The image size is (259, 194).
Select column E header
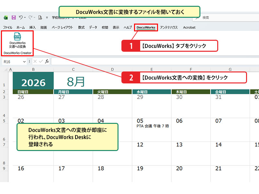[152, 70]
